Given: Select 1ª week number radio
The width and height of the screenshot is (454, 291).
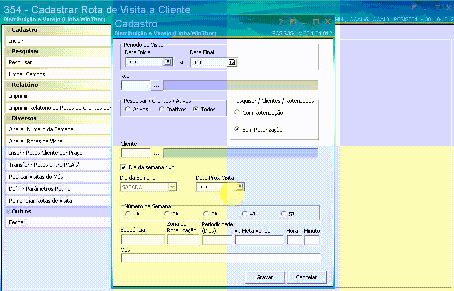Looking at the screenshot, I should [x=128, y=214].
